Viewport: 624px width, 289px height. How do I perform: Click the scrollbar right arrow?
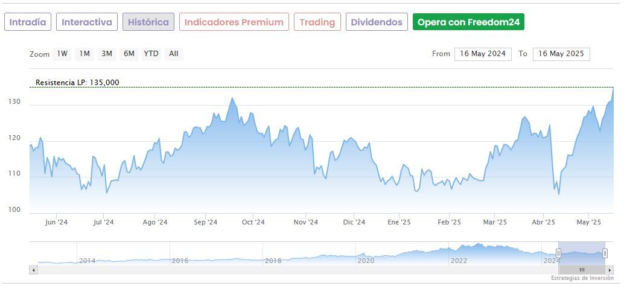[610, 270]
